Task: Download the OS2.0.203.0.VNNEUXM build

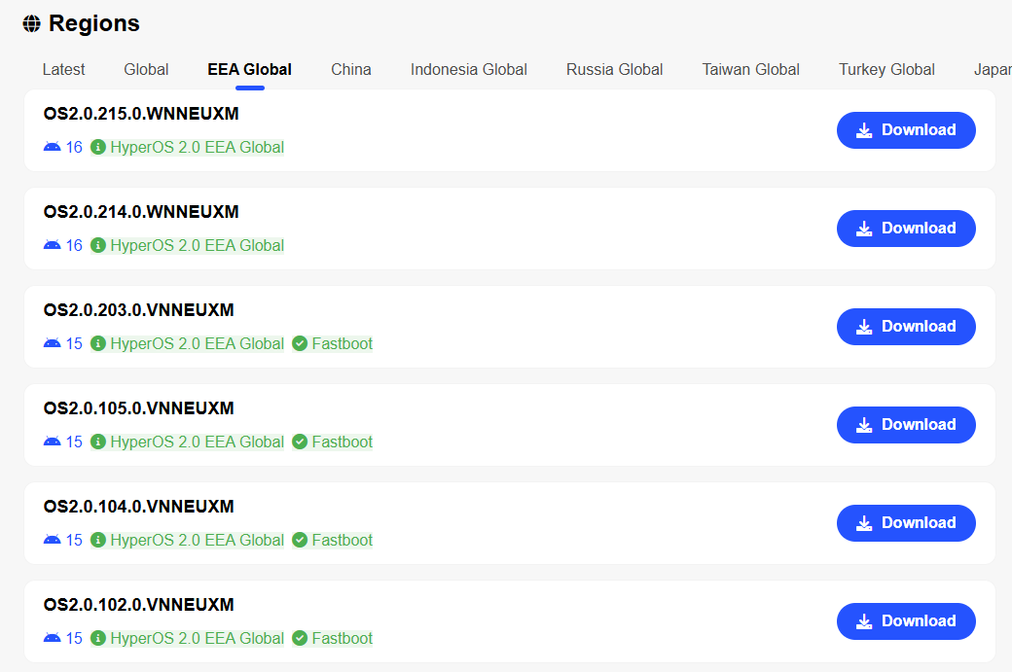Action: pyautogui.click(x=905, y=327)
